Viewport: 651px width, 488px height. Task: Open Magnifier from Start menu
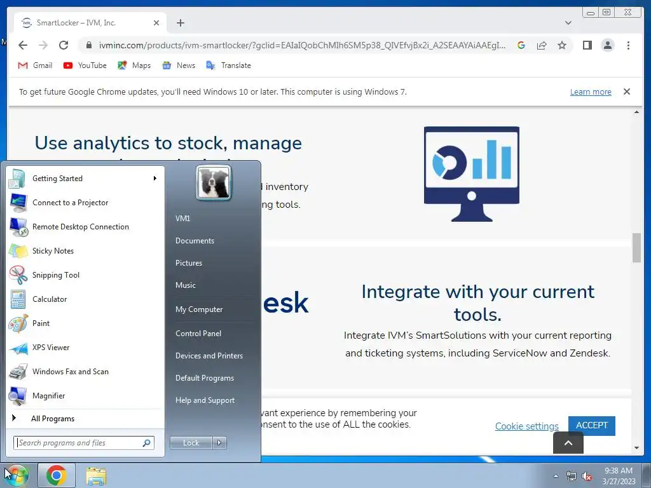85,395
